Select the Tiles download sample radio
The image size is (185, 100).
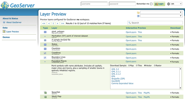click(137, 65)
